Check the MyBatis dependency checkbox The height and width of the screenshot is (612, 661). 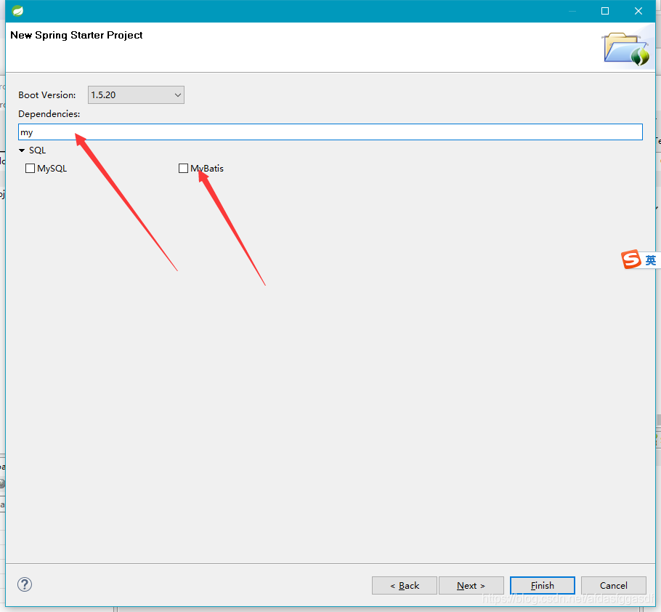(x=183, y=169)
